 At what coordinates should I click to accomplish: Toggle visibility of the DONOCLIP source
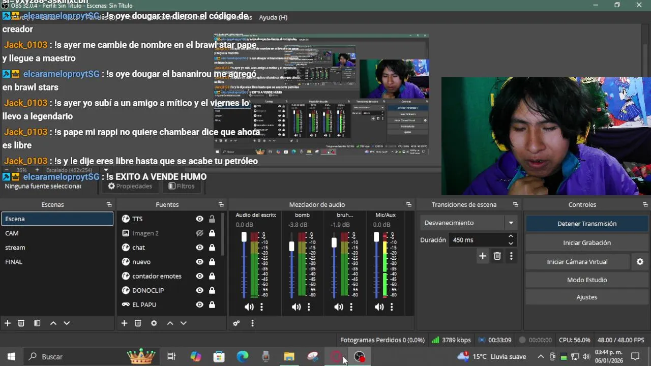click(x=199, y=290)
